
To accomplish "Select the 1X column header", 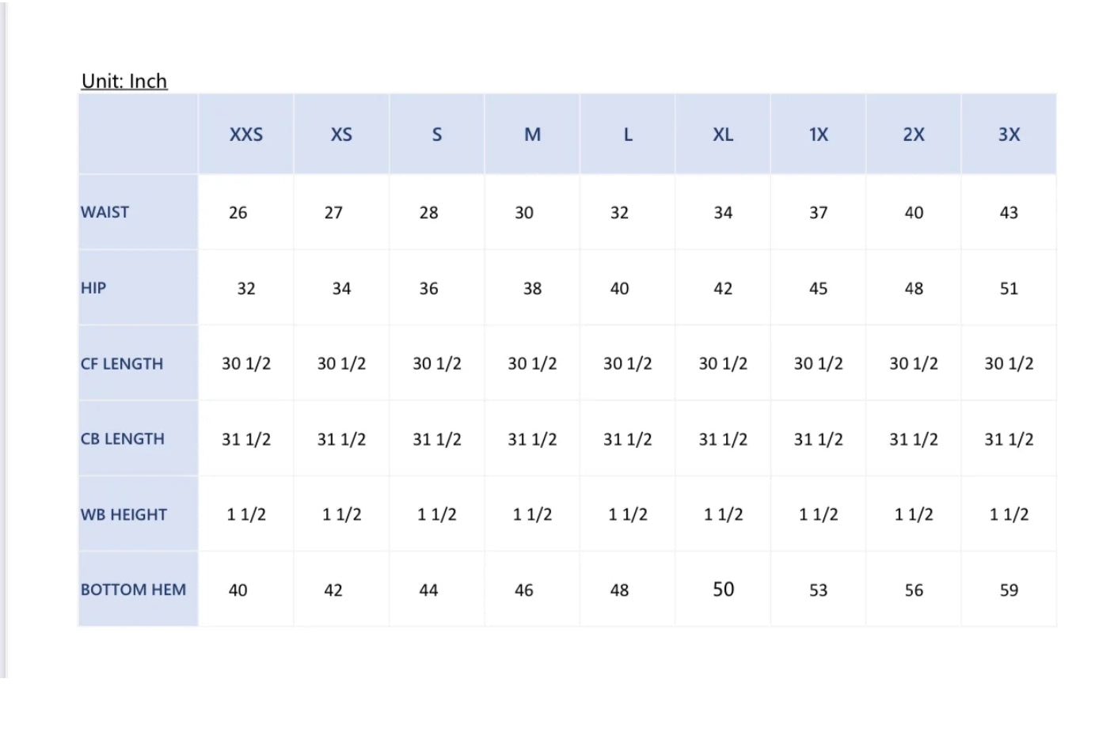I will coord(818,135).
